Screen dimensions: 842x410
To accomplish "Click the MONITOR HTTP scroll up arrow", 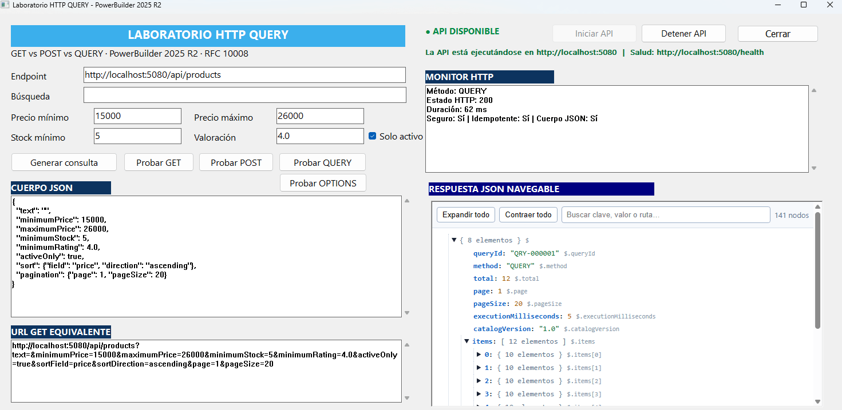I will click(813, 90).
